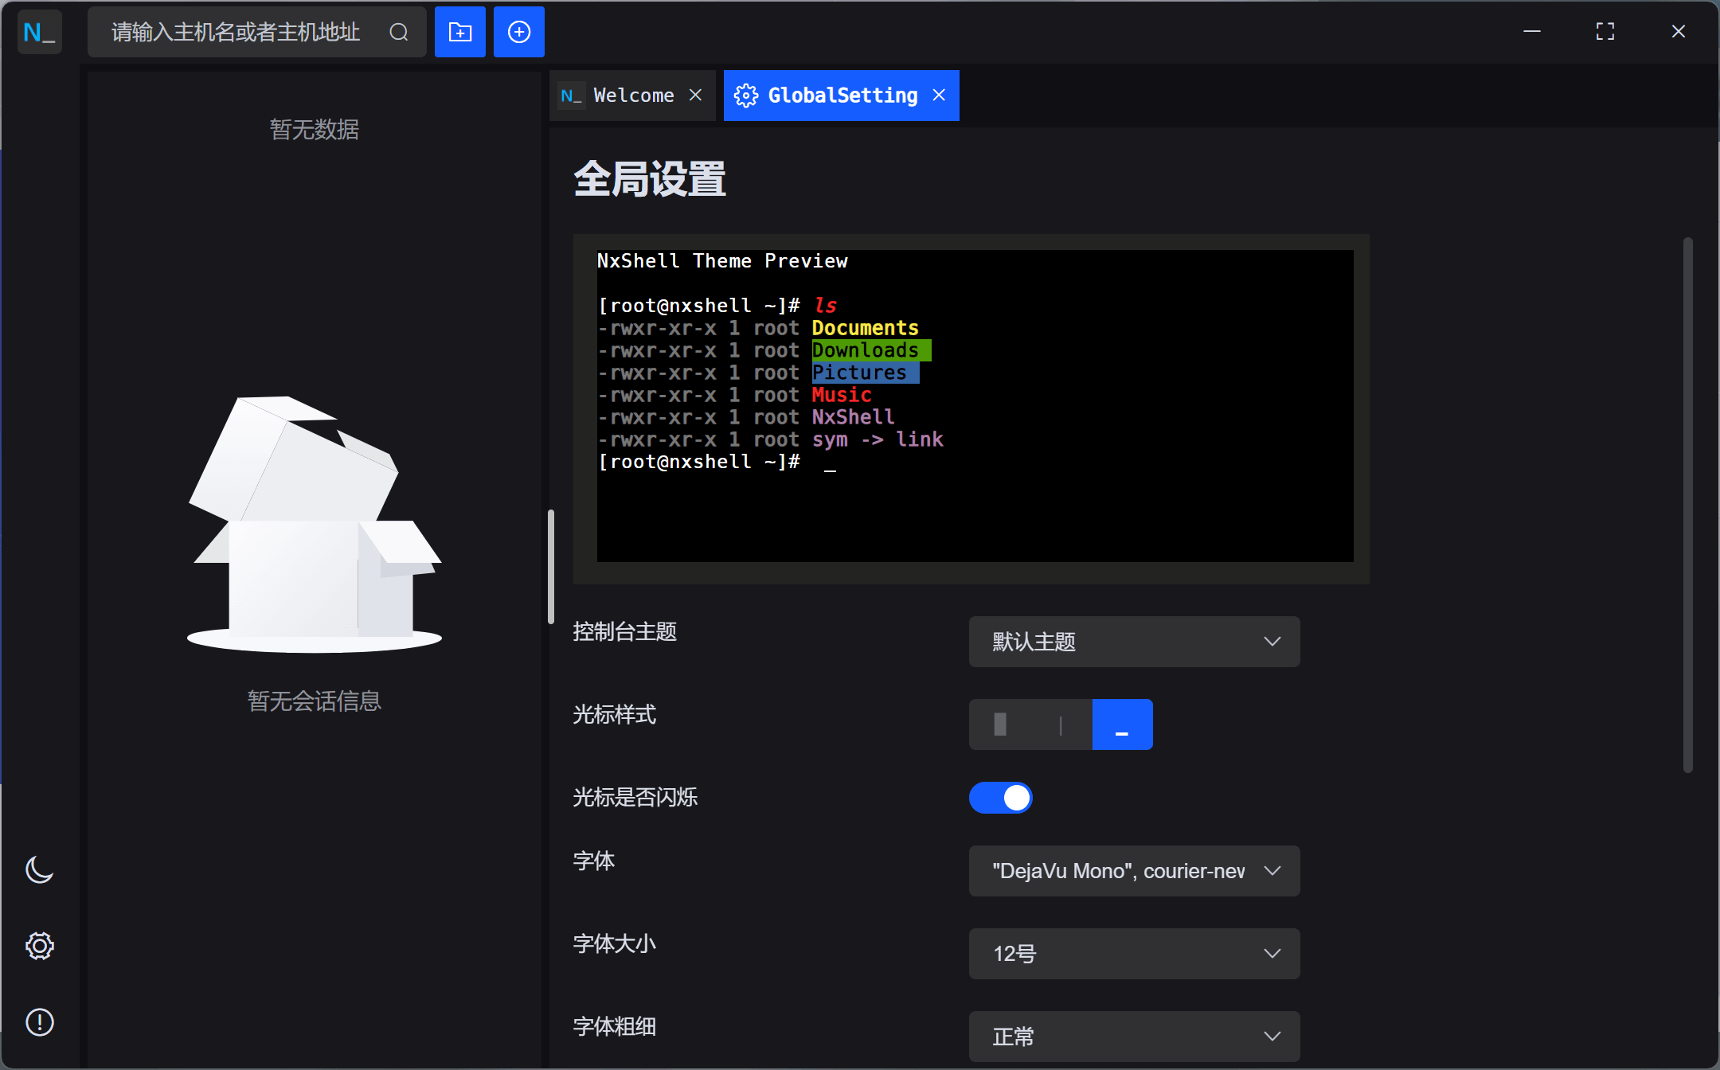Close the GlobalSetting tab

[939, 96]
